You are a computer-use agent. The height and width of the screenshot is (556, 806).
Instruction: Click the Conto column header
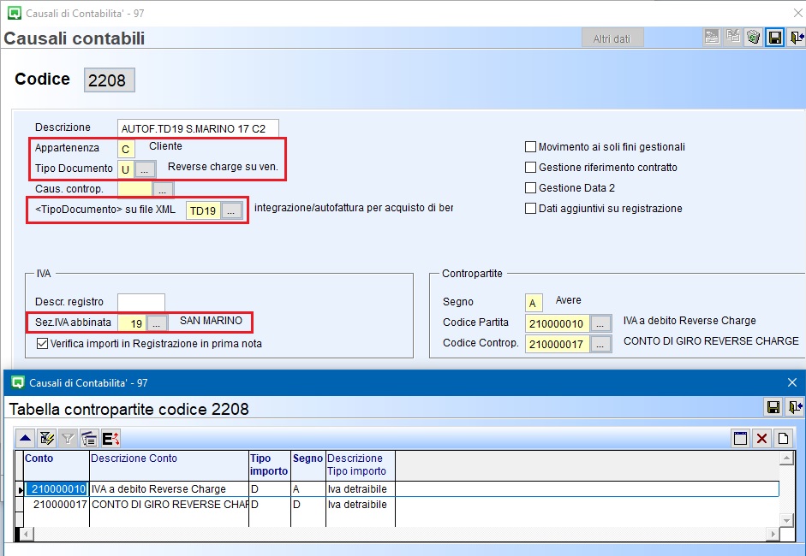[x=57, y=465]
